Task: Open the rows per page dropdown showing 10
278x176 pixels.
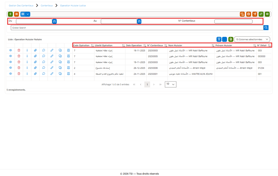Action: click(x=171, y=84)
